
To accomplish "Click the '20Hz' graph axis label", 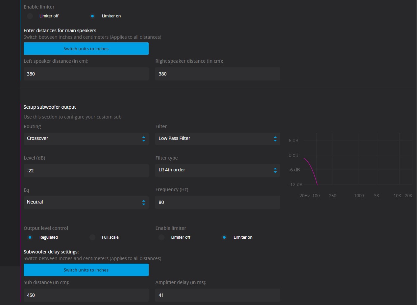I will click(305, 195).
